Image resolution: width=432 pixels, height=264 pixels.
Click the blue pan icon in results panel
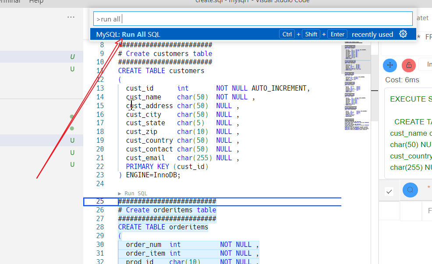coord(390,65)
